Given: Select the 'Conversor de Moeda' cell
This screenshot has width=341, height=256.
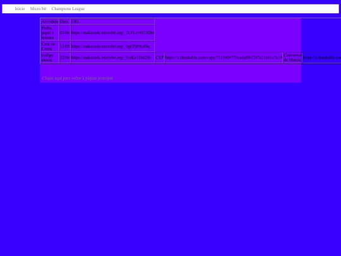Looking at the screenshot, I should coord(292,58).
